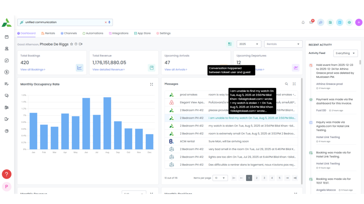Image resolution: width=364 pixels, height=204 pixels.
Task: Switch to the App Store tab
Action: [142, 33]
